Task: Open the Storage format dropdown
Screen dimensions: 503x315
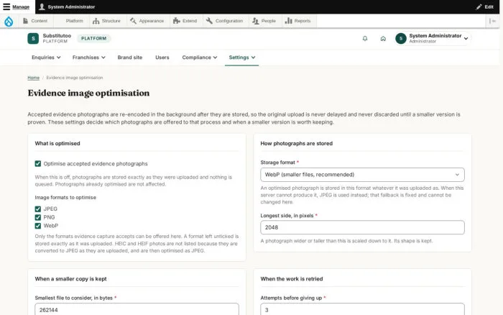Action: [x=362, y=175]
